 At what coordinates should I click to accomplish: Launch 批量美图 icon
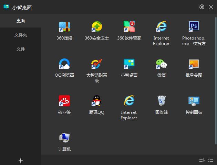pyautogui.click(x=194, y=64)
